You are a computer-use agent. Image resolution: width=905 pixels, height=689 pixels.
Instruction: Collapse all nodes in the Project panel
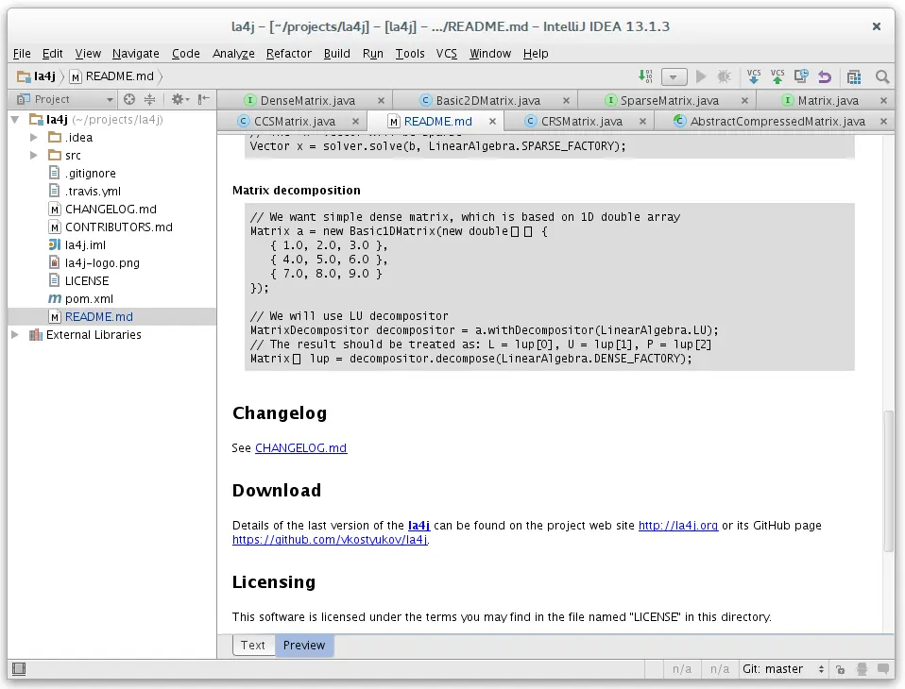(149, 99)
